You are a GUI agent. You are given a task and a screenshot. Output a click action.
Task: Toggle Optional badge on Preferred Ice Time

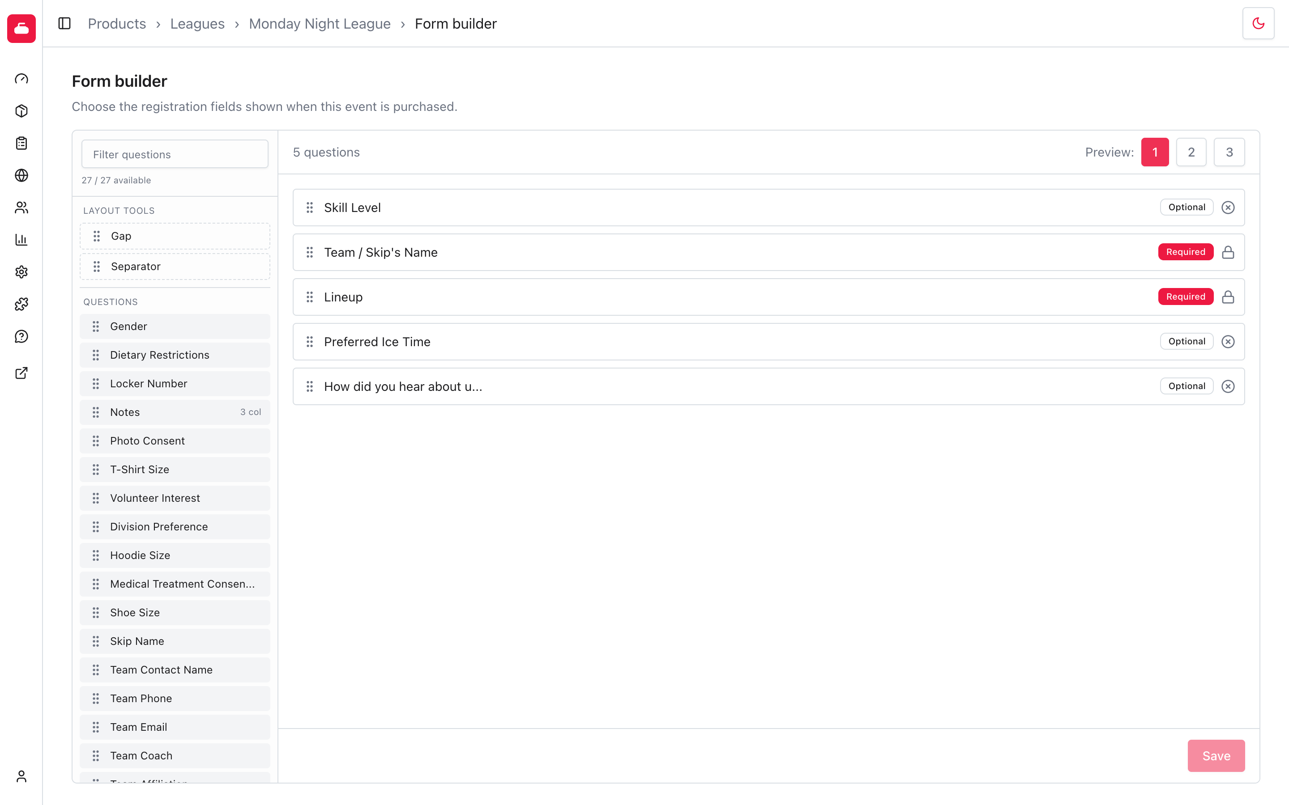tap(1187, 341)
